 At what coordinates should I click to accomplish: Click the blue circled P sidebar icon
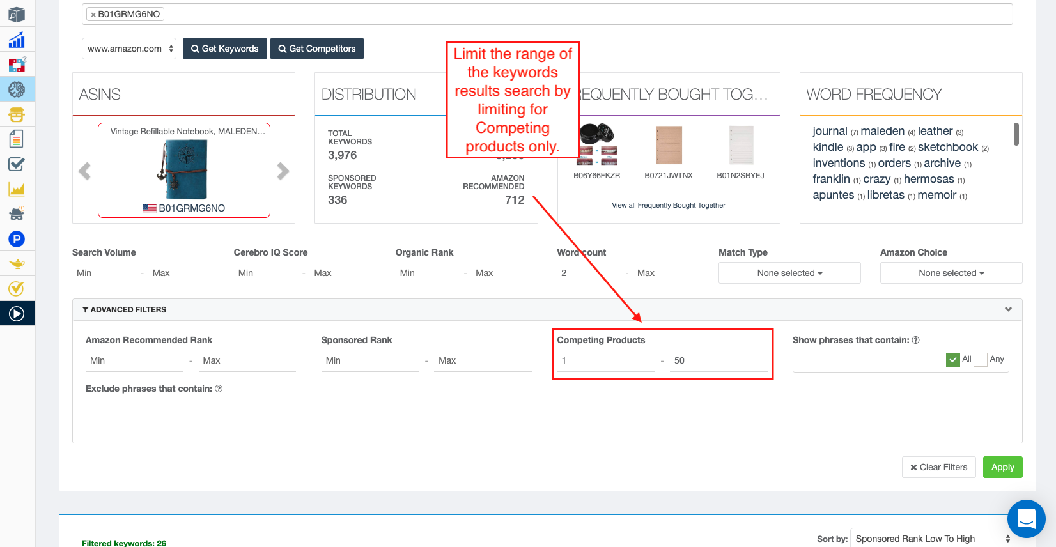17,239
